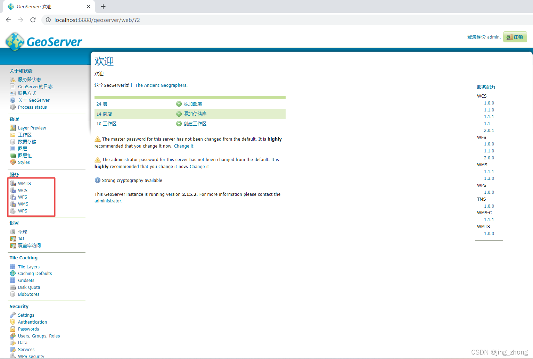Open the 10 workspaces link
Screen dimensions: 533x359
point(106,124)
